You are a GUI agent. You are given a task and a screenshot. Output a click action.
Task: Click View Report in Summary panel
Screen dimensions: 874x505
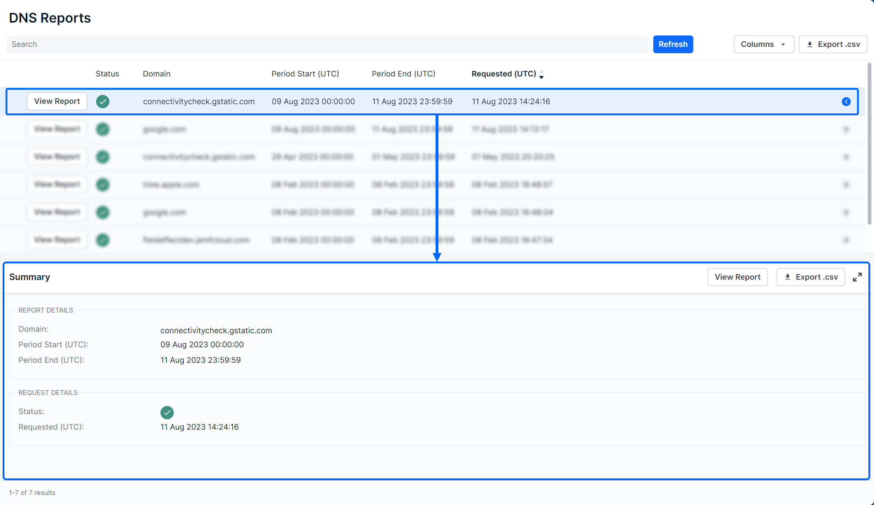coord(737,277)
